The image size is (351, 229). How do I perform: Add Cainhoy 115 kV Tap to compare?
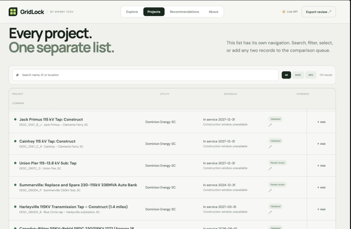coord(321,144)
